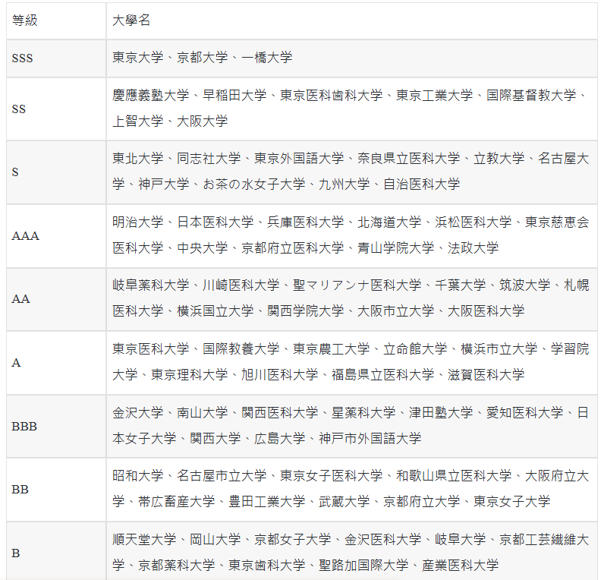Click 帯広畜産大学 text
The height and width of the screenshot is (580, 604).
click(x=177, y=501)
